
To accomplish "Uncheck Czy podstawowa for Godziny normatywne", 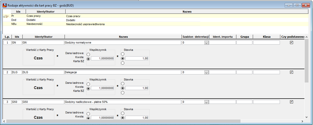I will pyautogui.click(x=292, y=43).
